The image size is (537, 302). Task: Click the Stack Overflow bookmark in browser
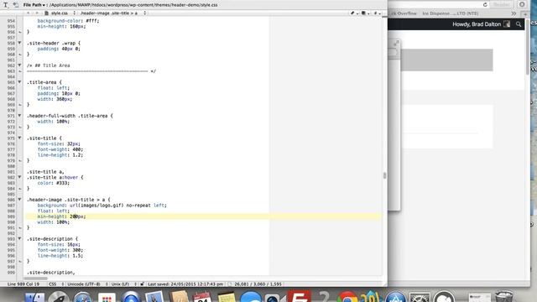coord(404,13)
